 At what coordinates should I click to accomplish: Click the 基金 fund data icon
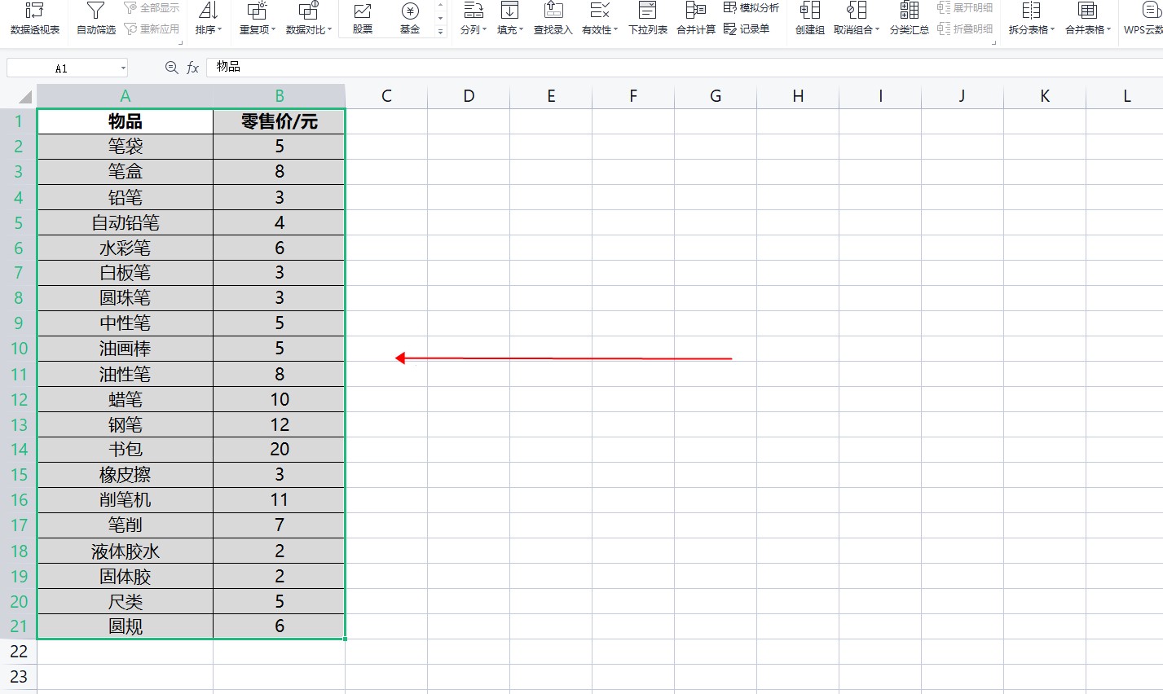click(x=410, y=19)
